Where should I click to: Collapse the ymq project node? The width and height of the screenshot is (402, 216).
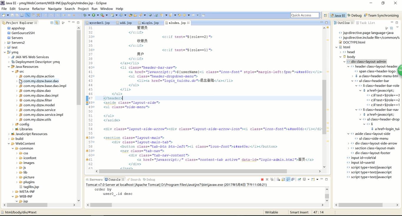pyautogui.click(x=5, y=52)
